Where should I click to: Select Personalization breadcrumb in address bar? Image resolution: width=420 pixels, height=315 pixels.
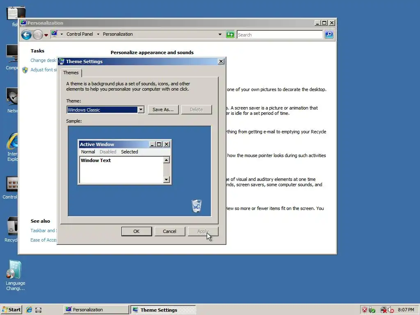(x=118, y=34)
